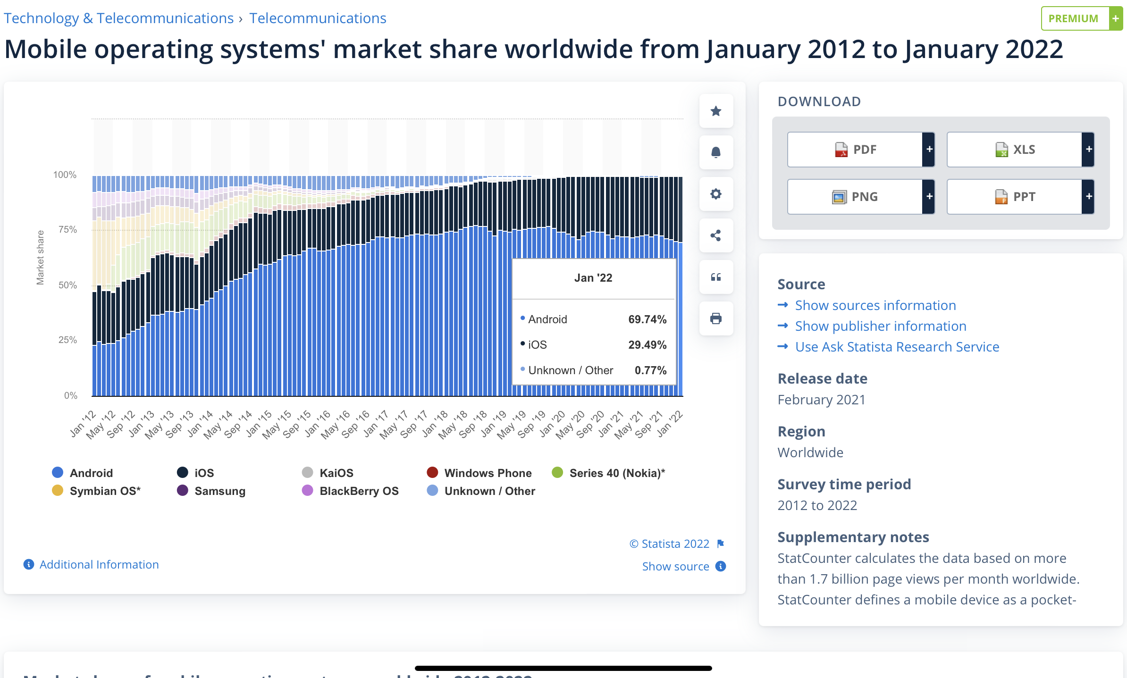This screenshot has width=1127, height=678.
Task: Click the 100% y-axis label
Action: (65, 175)
